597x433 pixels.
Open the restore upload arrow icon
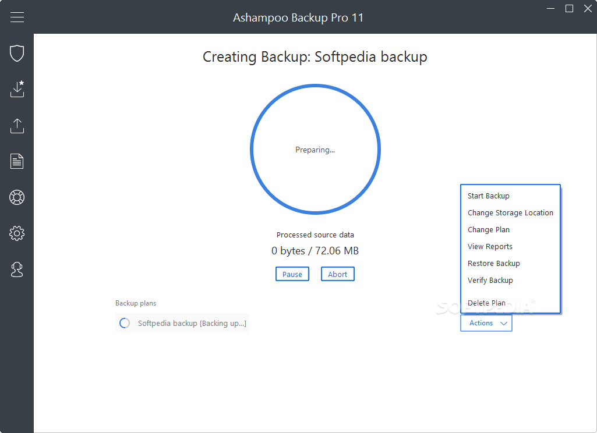click(17, 126)
